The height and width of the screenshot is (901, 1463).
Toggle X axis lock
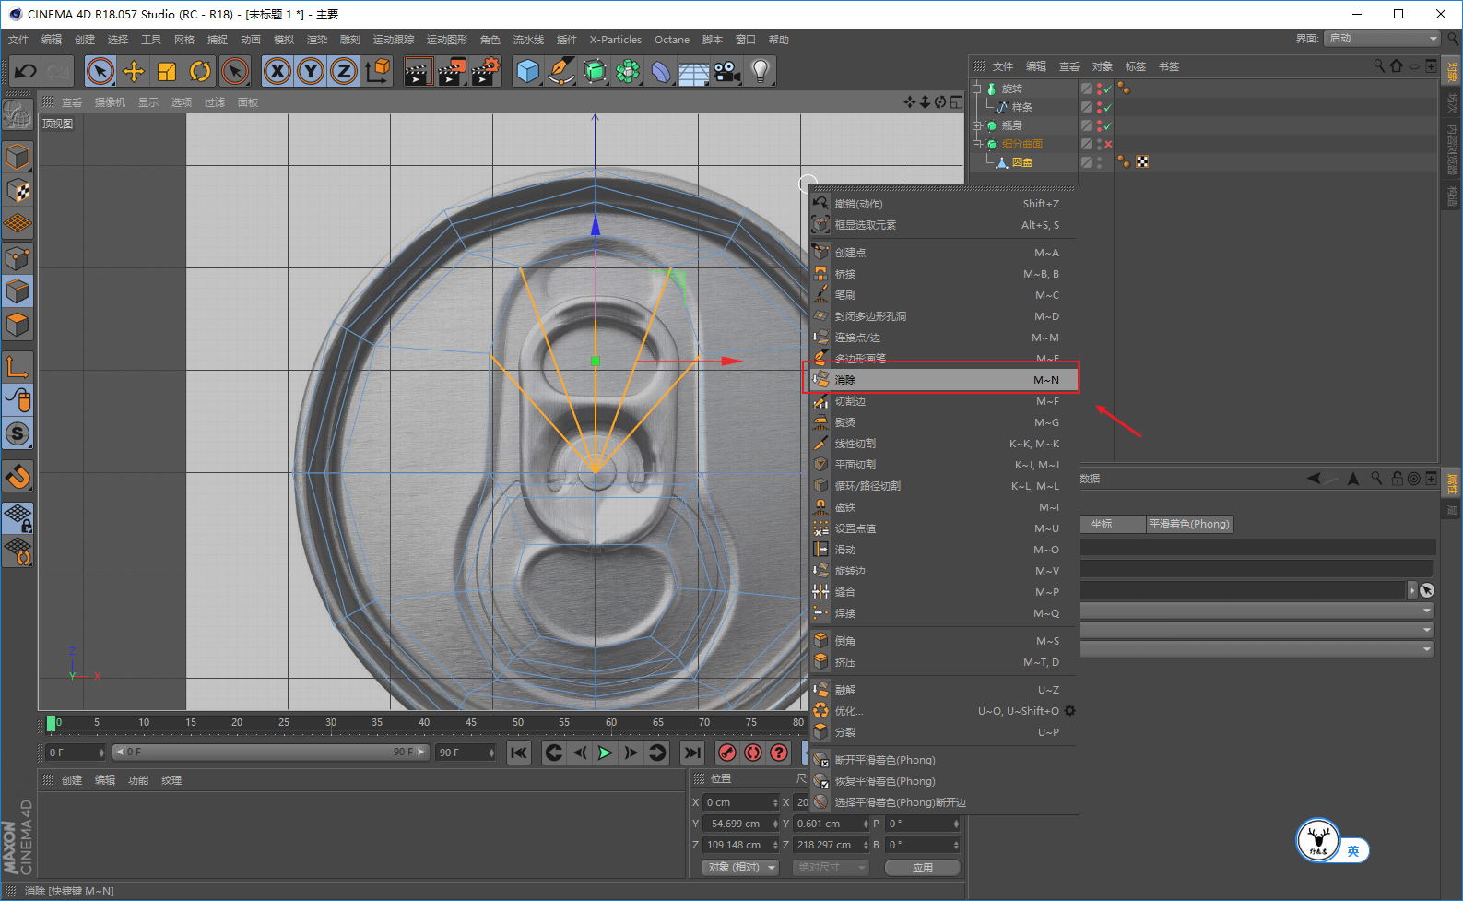tap(277, 71)
